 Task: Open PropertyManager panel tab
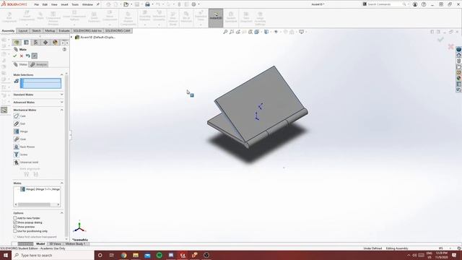coord(26,43)
